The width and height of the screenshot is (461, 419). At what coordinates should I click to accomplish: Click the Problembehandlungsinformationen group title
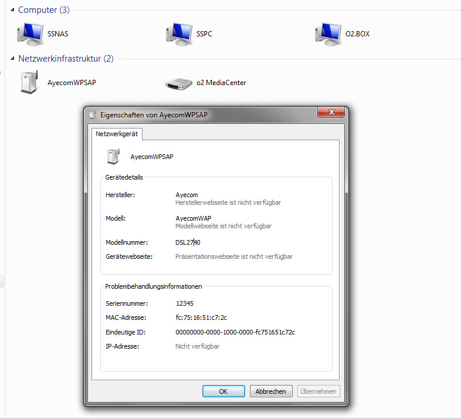pyautogui.click(x=154, y=286)
